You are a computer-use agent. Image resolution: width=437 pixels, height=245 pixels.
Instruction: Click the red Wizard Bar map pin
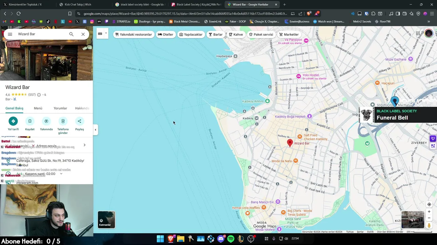290,143
